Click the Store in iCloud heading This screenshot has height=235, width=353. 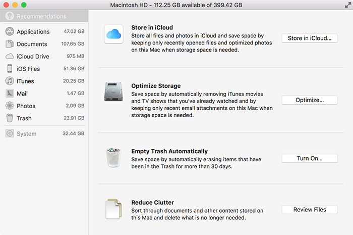(x=152, y=27)
